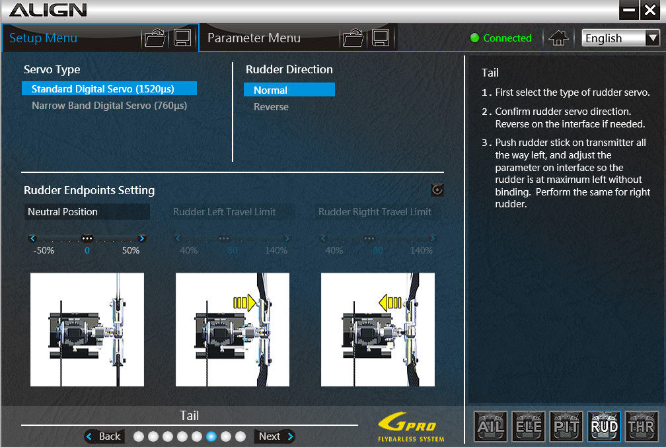Jump to fifth setup page dot
666x447 pixels.
click(197, 436)
